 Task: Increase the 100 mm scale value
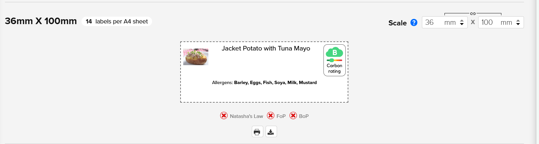point(518,21)
